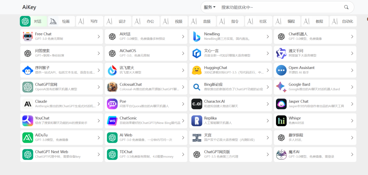Click the chevron on AI Web card
The height and width of the screenshot is (175, 368).
pos(183,138)
